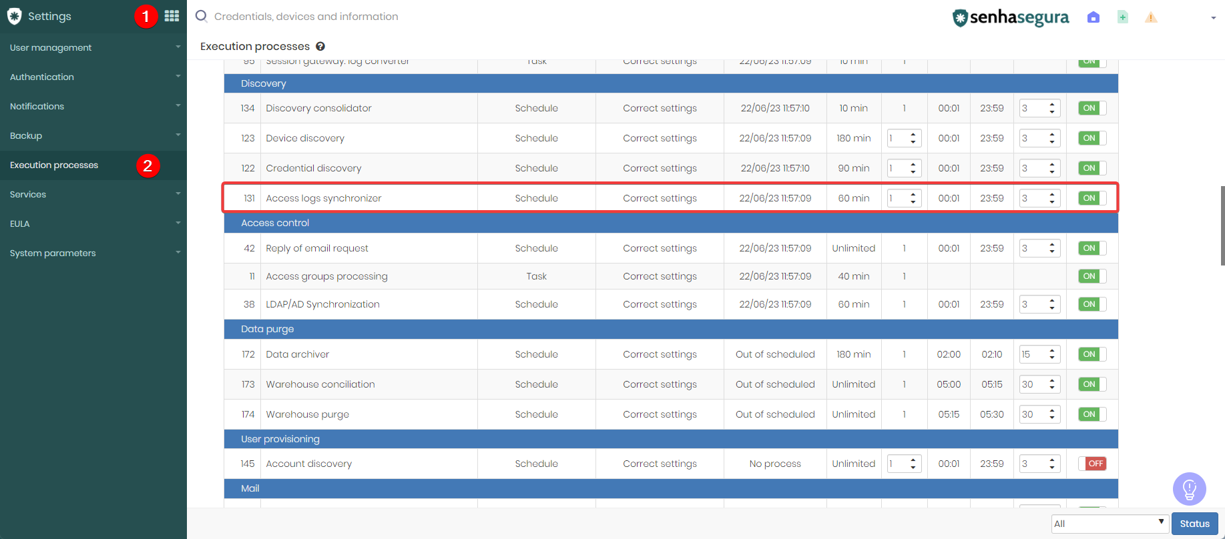Toggle Data archiver process switch

1092,354
